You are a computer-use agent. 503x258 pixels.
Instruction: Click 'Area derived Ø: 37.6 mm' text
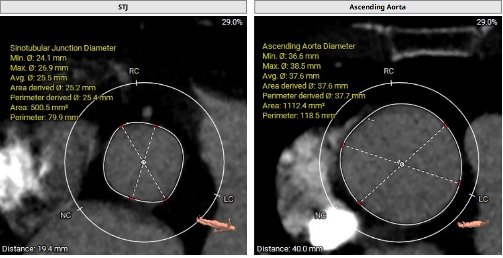pyautogui.click(x=305, y=86)
